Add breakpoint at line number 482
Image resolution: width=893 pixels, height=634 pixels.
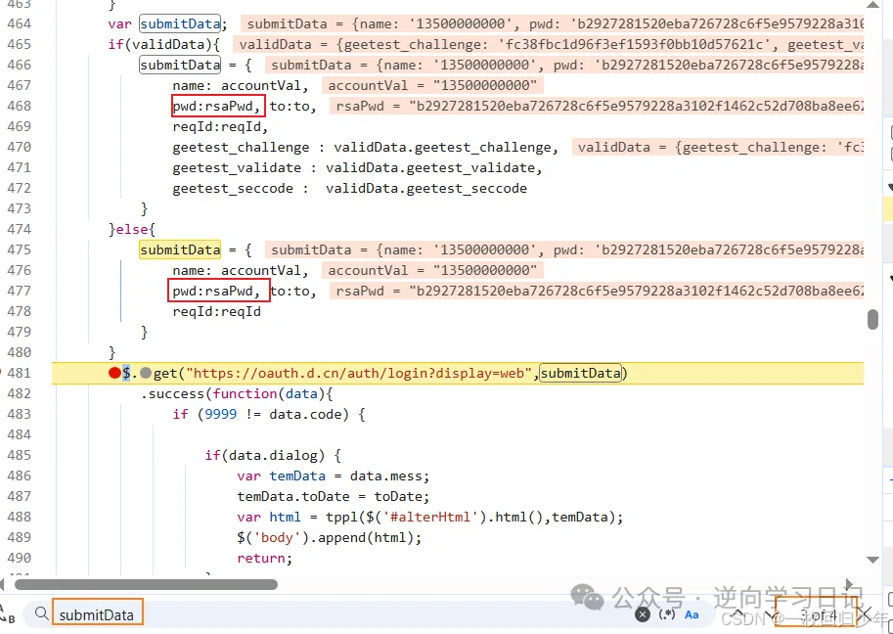20,393
